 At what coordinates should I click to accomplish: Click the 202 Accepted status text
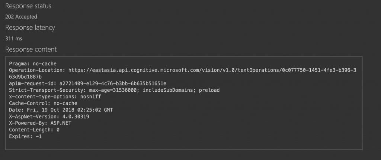[x=21, y=17]
